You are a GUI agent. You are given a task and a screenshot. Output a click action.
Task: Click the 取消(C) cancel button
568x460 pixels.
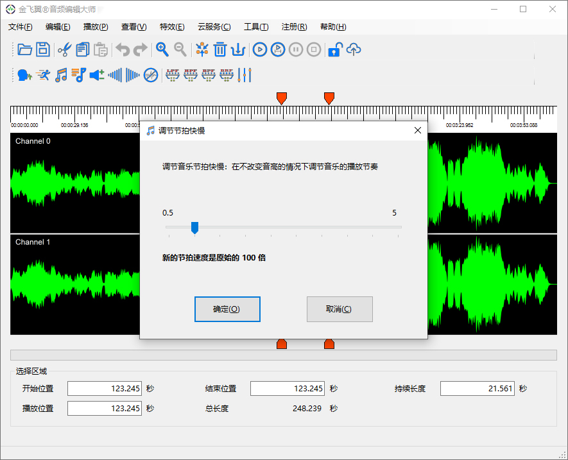[340, 309]
